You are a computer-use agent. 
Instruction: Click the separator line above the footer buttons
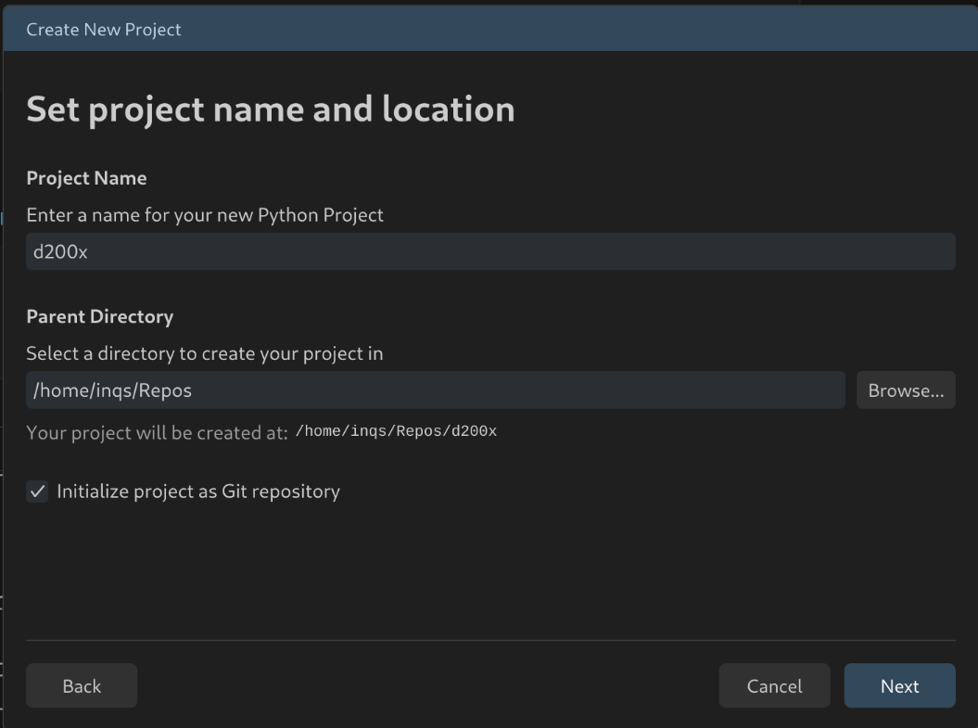489,640
